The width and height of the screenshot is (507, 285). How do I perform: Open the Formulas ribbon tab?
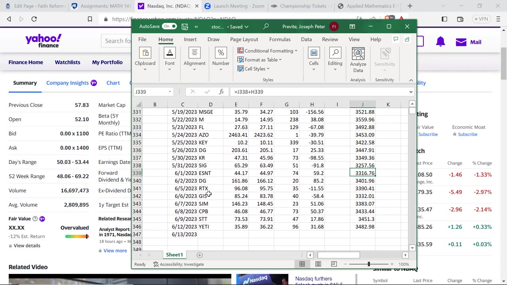280,39
